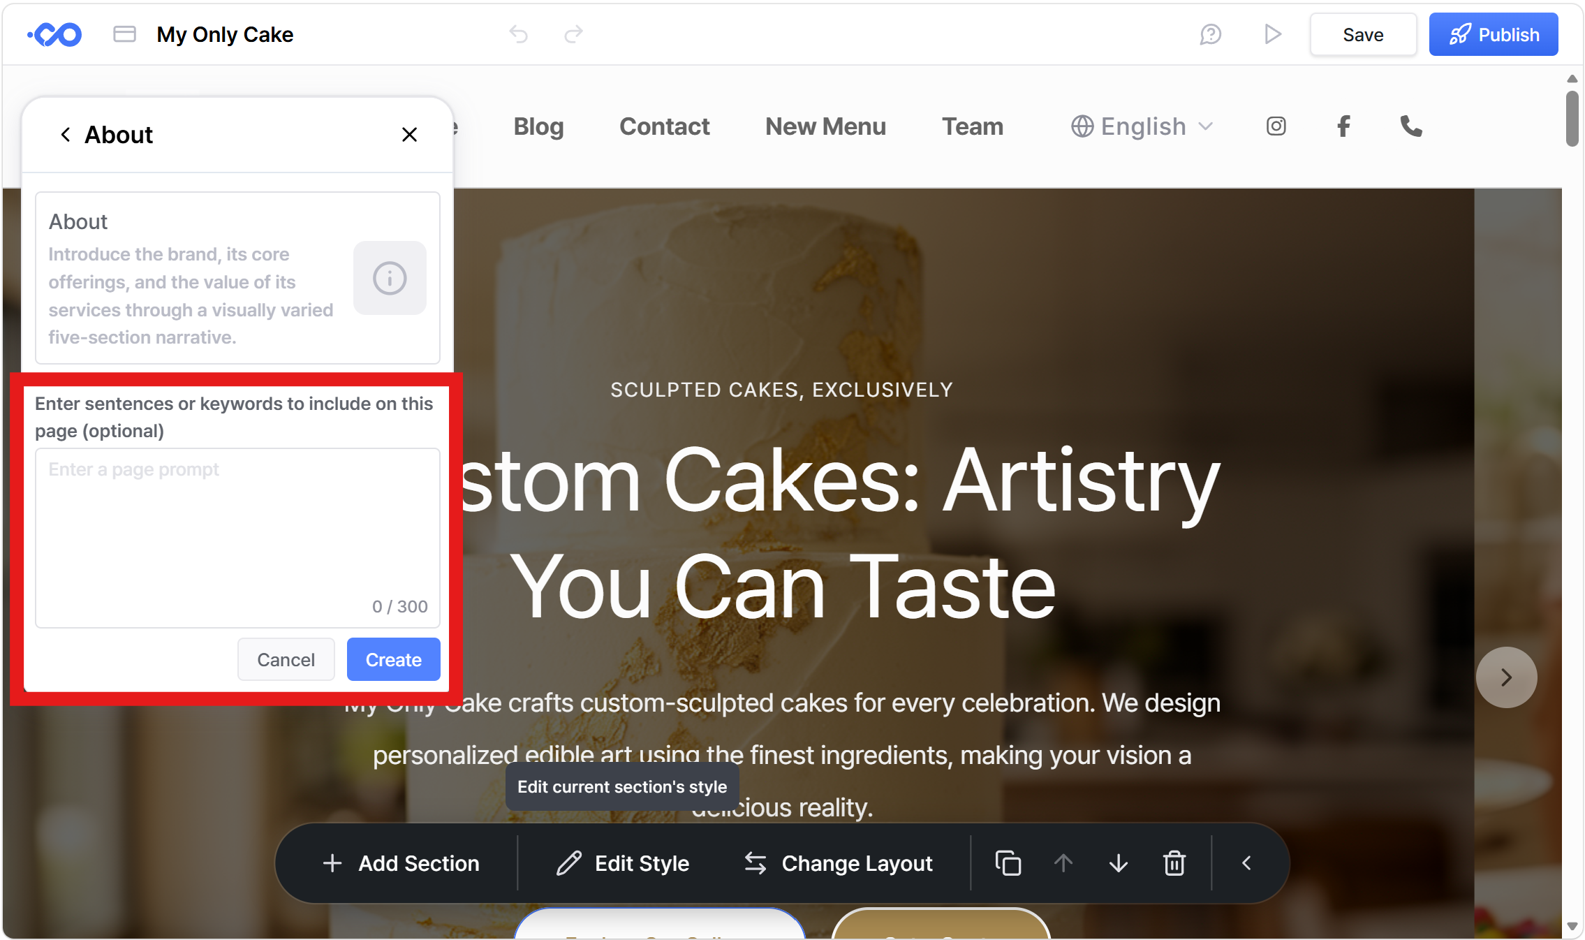
Task: Click the 'My Only Cake' site title
Action: click(x=225, y=34)
